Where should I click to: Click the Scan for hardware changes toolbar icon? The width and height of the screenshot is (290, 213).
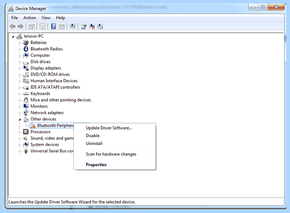point(72,27)
